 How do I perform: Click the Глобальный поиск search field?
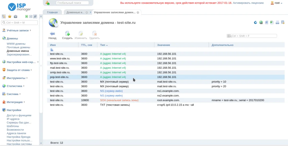coord(72,3)
